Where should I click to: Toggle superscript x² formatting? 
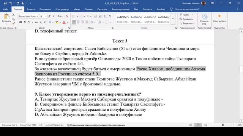[x=45, y=22]
